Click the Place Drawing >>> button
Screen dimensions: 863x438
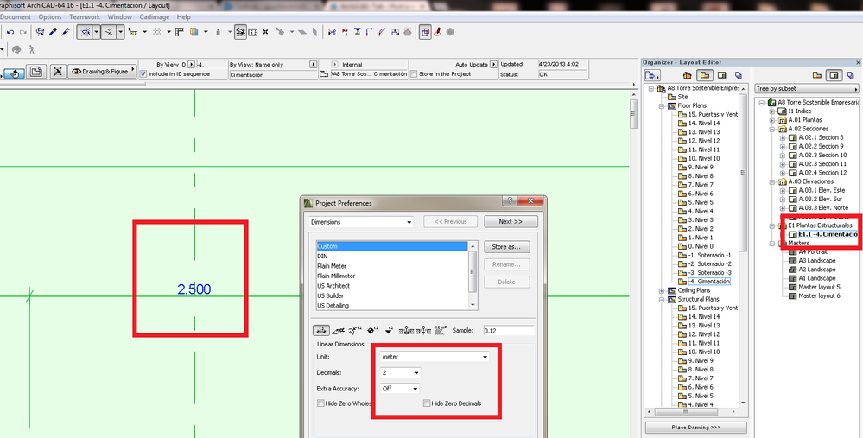(x=695, y=428)
